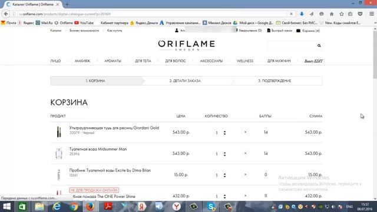The height and width of the screenshot is (212, 377).
Task: Open the ДЛЯ ТЕЛА category menu
Action: pos(143,61)
